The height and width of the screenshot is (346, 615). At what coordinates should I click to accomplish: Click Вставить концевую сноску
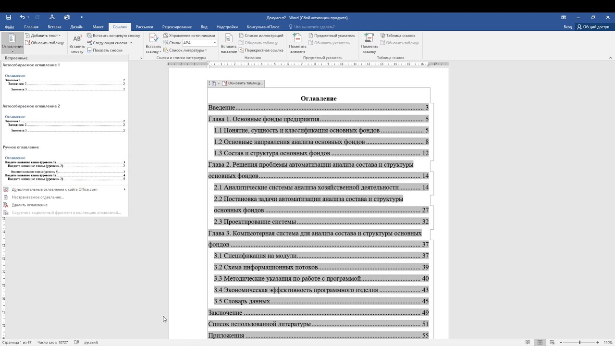tap(113, 36)
